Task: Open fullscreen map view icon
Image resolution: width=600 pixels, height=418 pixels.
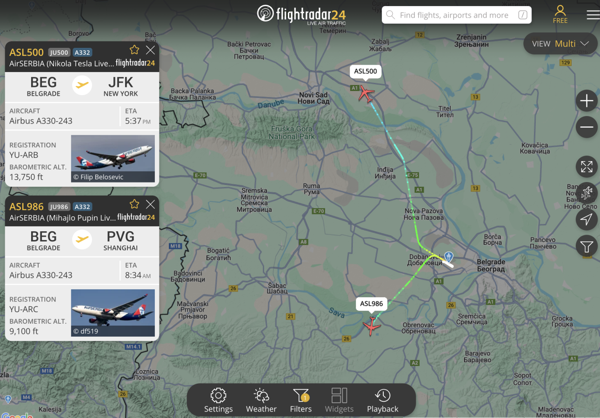Action: point(587,167)
